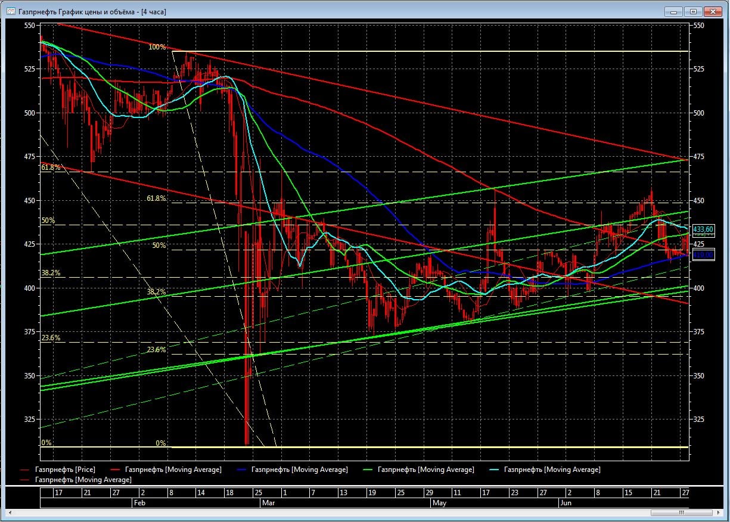Click 400 on the left price axis

[30, 288]
